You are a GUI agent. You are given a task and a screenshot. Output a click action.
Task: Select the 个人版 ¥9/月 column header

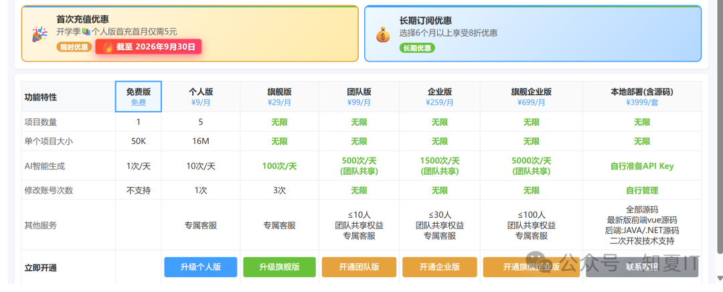(201, 97)
